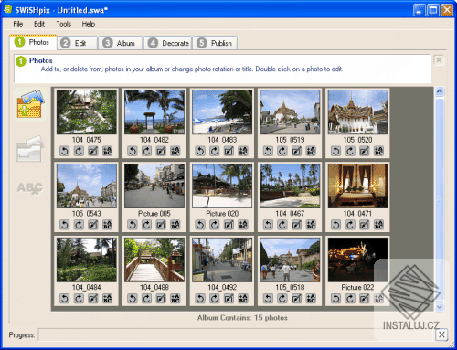457x350 pixels.
Task: Click the 105_0518 title label
Action: click(x=290, y=287)
